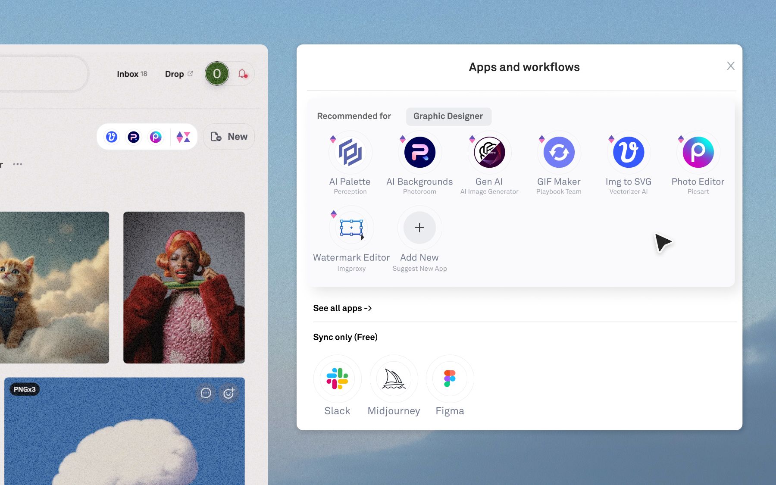The image size is (776, 485).
Task: Open the Drop external link
Action: (x=179, y=74)
